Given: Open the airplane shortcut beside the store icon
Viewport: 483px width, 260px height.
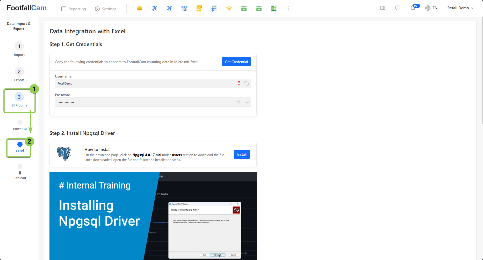Looking at the screenshot, I should [x=169, y=9].
